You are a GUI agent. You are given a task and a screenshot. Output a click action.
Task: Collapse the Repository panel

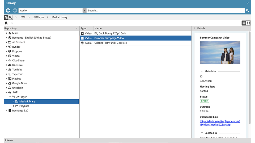tap(77, 28)
